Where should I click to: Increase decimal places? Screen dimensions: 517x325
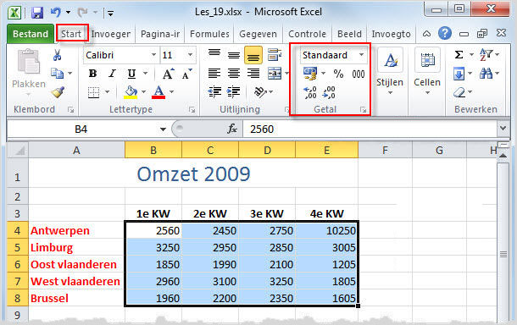[x=310, y=92]
